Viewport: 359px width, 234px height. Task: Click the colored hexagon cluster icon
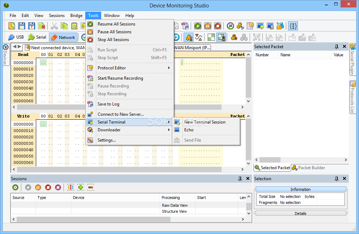[x=234, y=37]
